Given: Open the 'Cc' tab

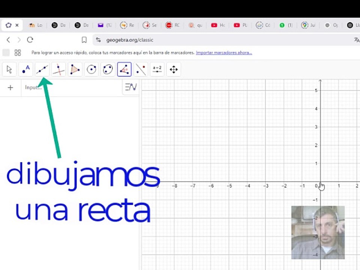Looking at the screenshot, I should click(263, 25).
